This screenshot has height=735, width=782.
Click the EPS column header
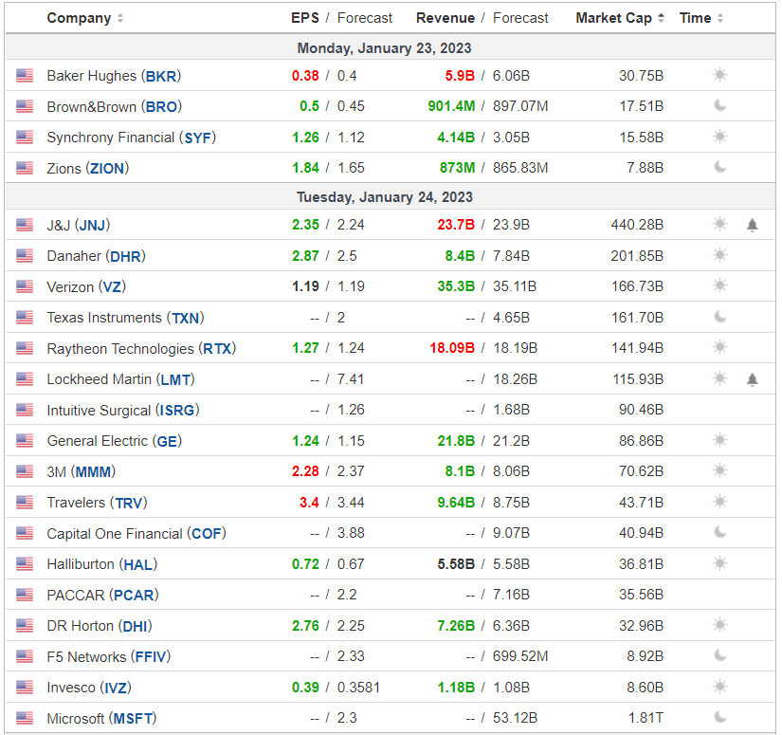tap(304, 18)
